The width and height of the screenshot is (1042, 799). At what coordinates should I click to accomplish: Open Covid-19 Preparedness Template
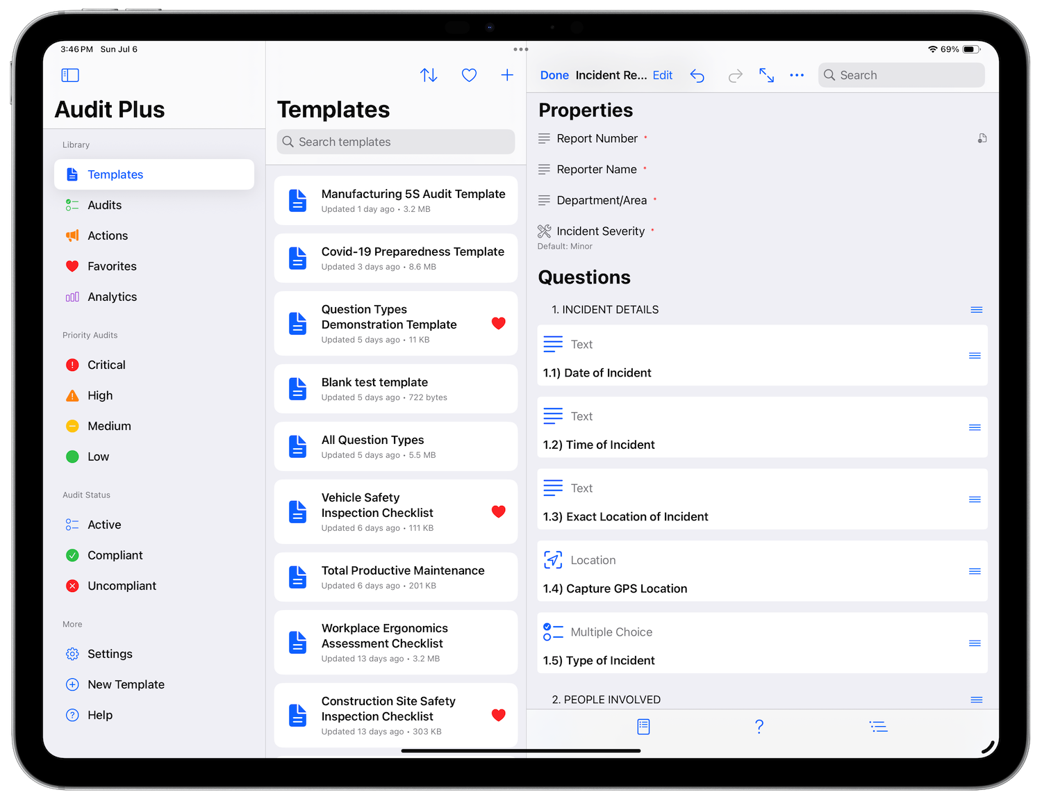(396, 258)
